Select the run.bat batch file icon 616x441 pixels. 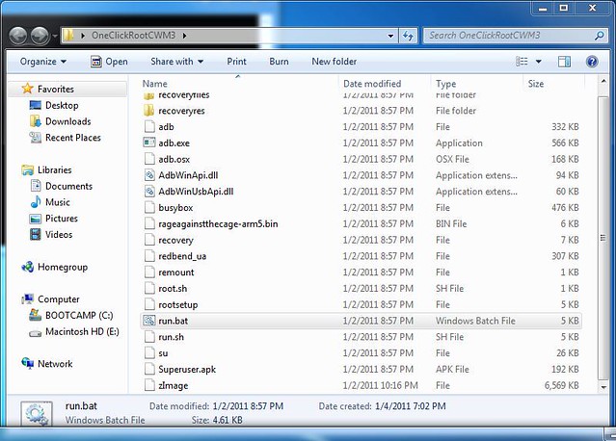click(149, 321)
